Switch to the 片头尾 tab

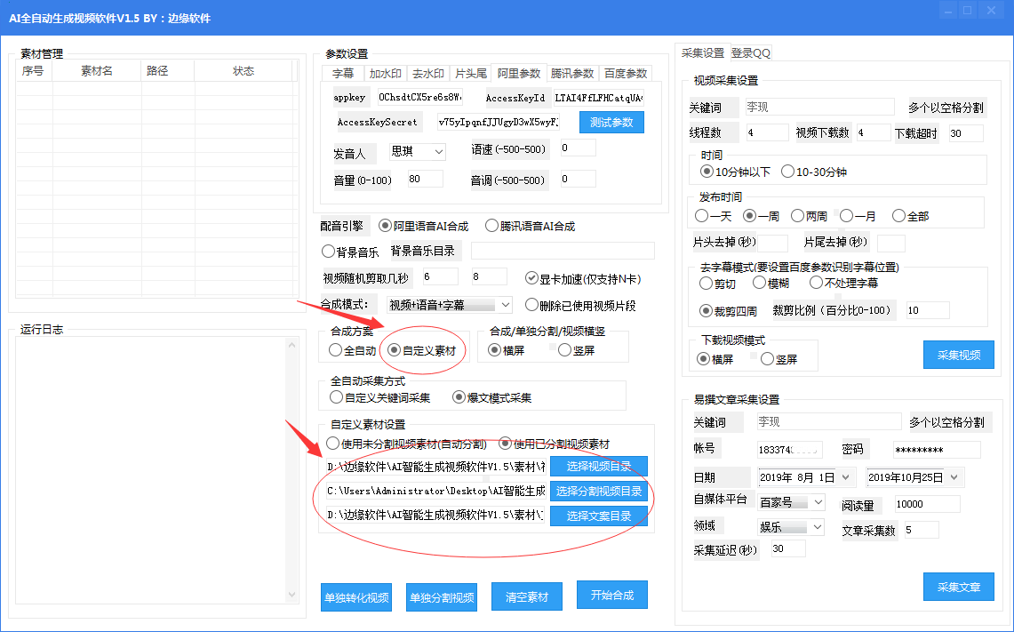tap(471, 73)
